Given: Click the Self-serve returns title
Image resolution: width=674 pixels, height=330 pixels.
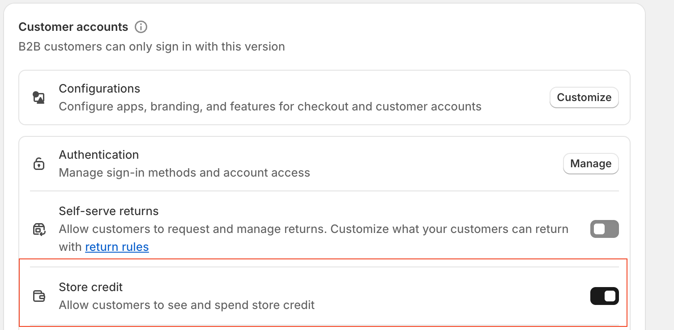Looking at the screenshot, I should click(109, 211).
